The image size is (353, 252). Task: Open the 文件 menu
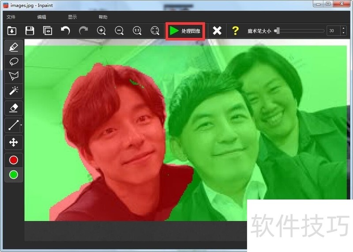click(11, 17)
